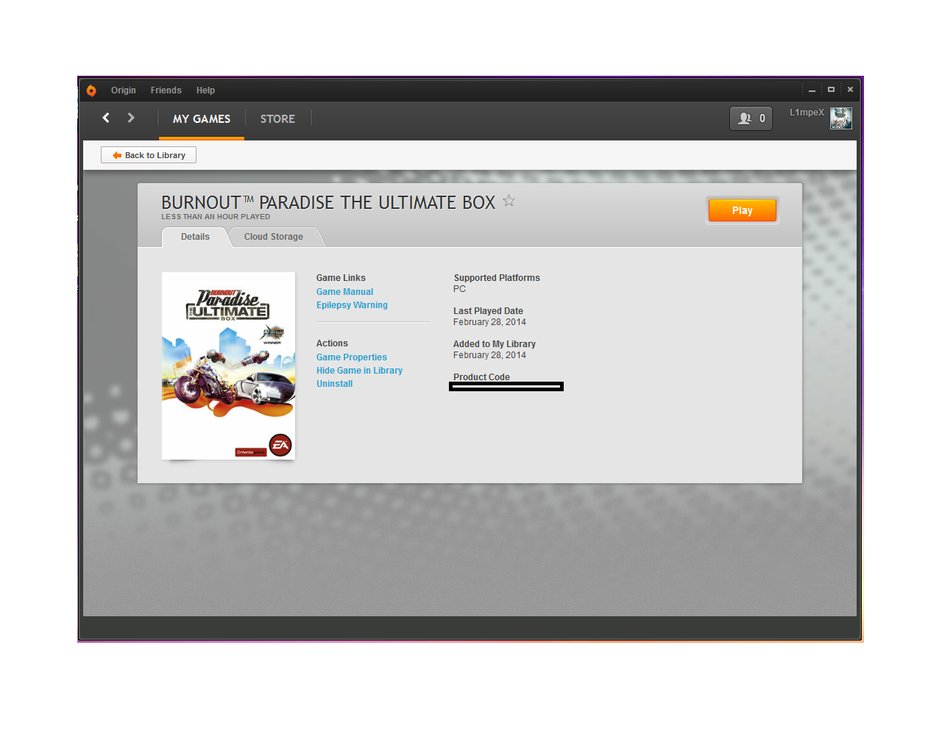Open the Help menu

pyautogui.click(x=205, y=90)
